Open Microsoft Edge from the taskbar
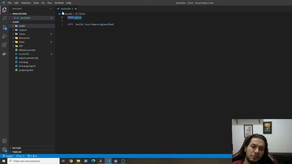The height and width of the screenshot is (164, 292). tap(93, 161)
